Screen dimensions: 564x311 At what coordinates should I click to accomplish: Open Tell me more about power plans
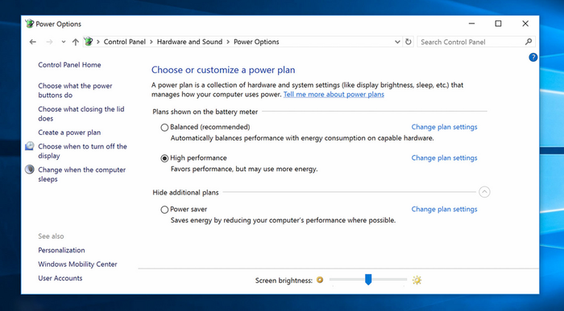coord(334,94)
